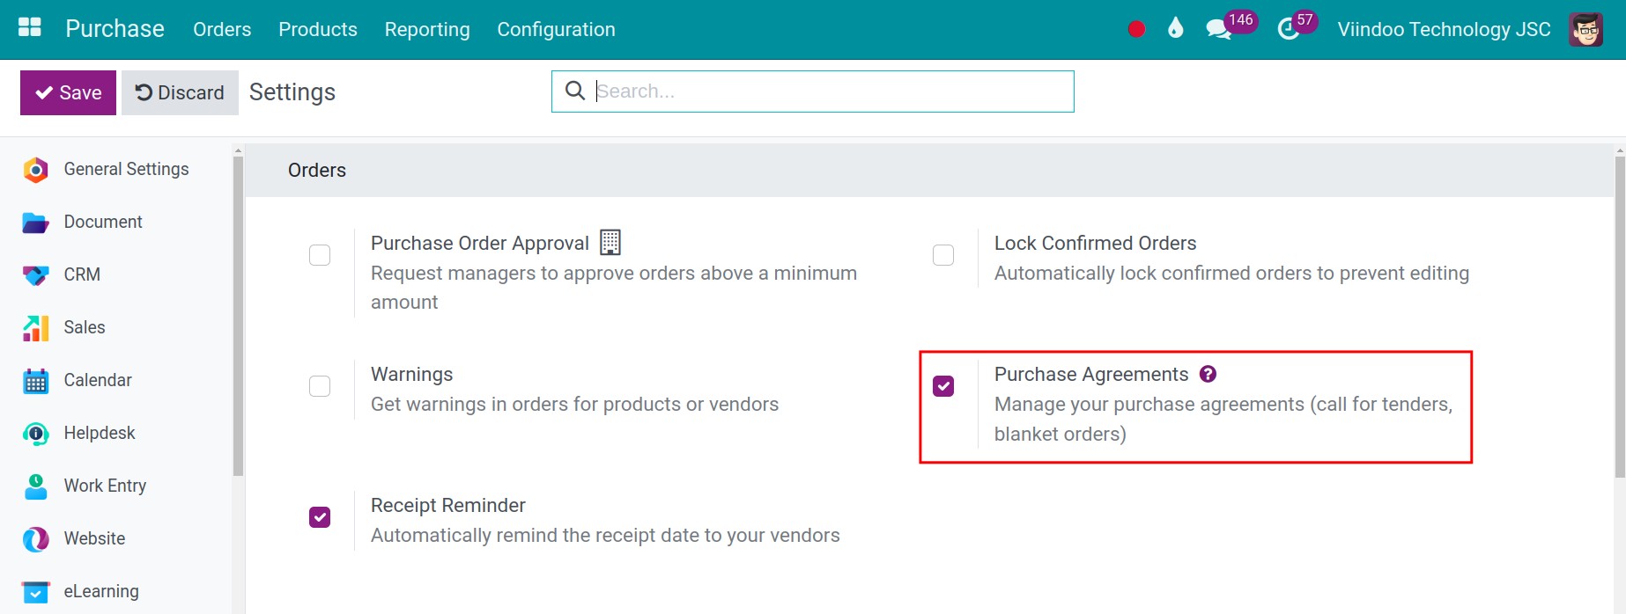This screenshot has width=1626, height=614.
Task: Select Sales in sidebar
Action: (x=85, y=327)
